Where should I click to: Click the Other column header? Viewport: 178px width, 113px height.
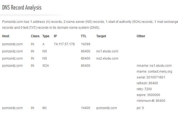click(141, 36)
